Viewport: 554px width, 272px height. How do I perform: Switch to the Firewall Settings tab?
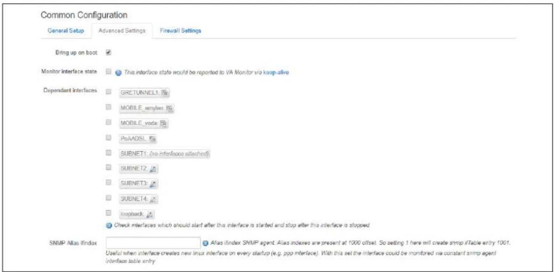tap(181, 31)
